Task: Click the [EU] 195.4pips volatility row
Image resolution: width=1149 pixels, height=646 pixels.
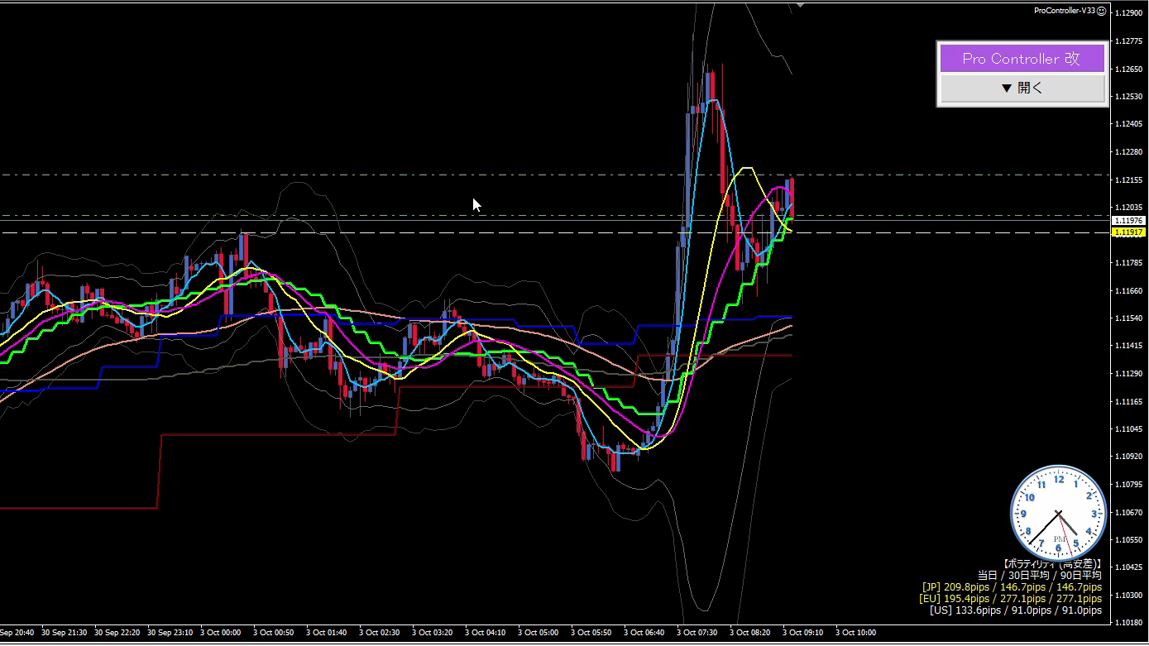Action: coord(1010,598)
